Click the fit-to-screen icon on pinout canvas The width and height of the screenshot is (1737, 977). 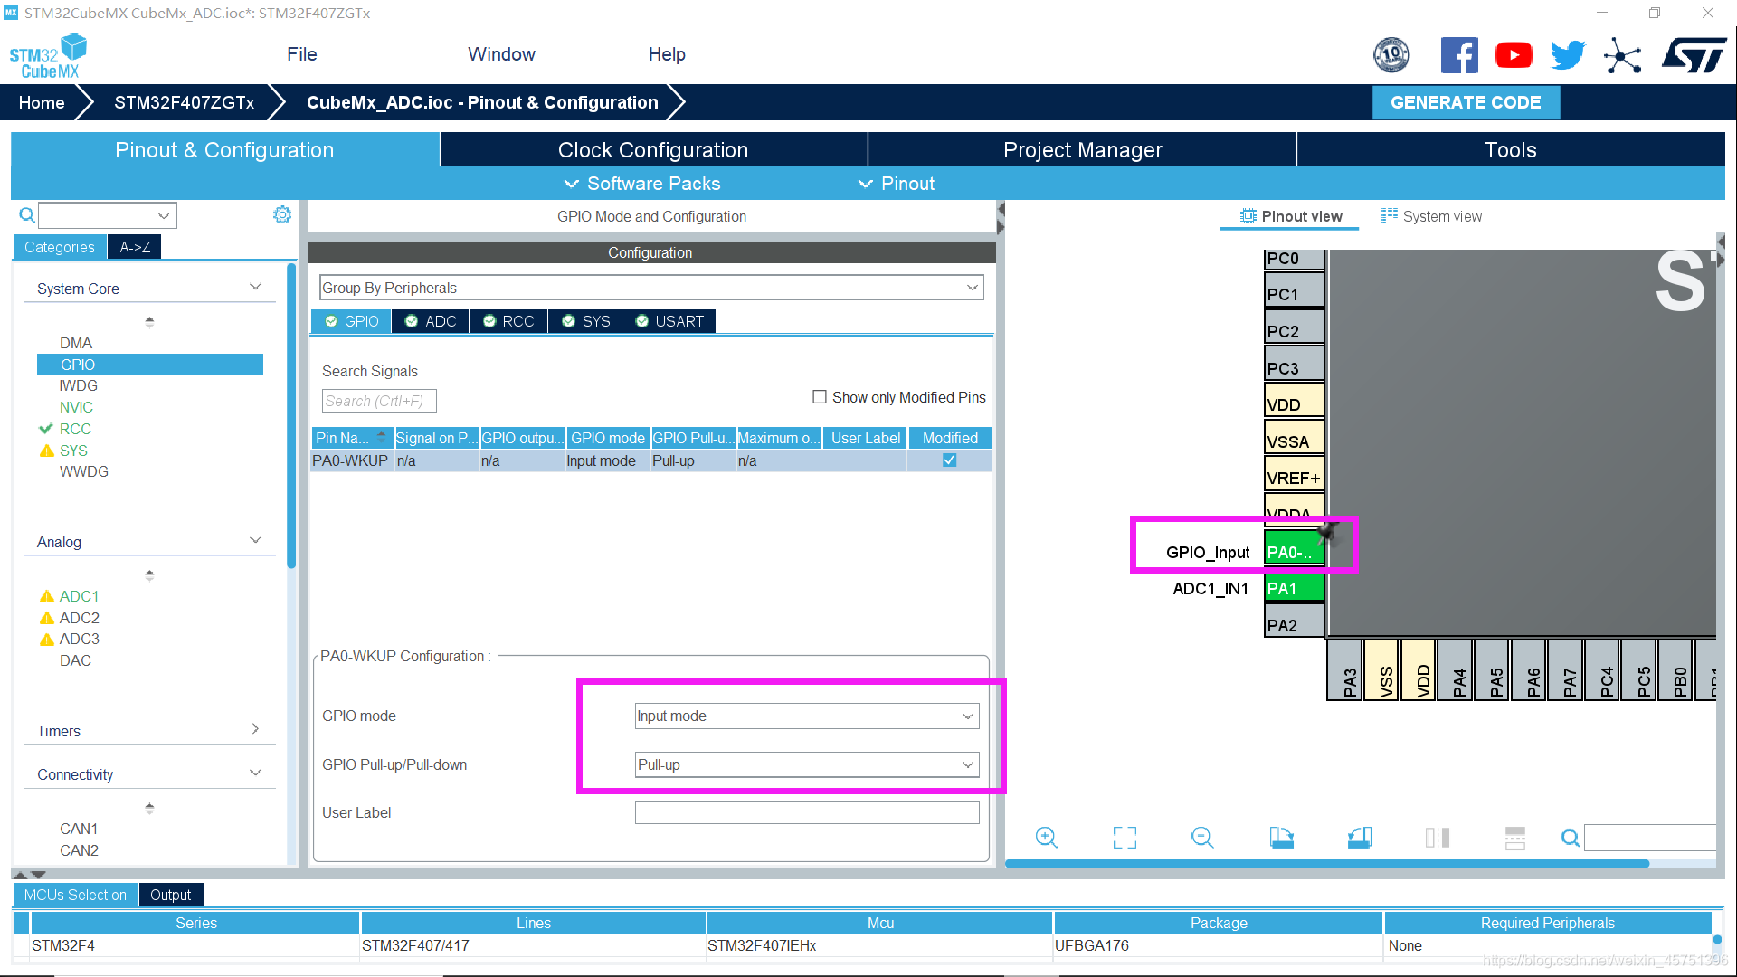(1123, 838)
